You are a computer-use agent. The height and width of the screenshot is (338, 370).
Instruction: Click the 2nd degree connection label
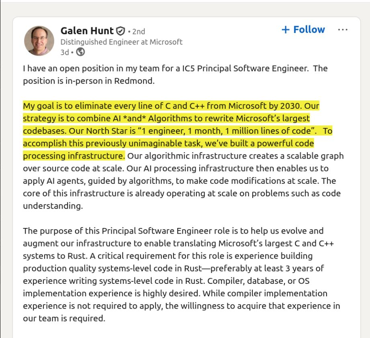coord(138,31)
